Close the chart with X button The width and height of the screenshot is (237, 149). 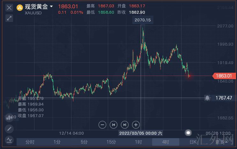9,7
